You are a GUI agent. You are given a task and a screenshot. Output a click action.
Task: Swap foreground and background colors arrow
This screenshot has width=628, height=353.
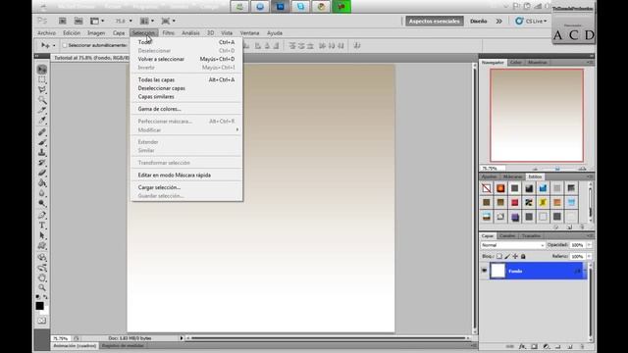click(x=46, y=297)
